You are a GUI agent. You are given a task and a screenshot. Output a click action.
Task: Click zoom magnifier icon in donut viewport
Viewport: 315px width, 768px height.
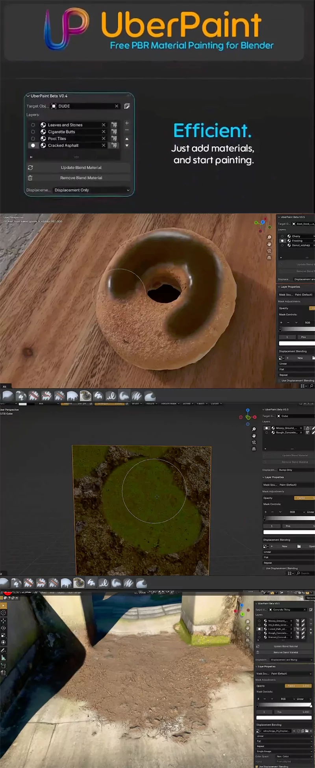point(269,237)
